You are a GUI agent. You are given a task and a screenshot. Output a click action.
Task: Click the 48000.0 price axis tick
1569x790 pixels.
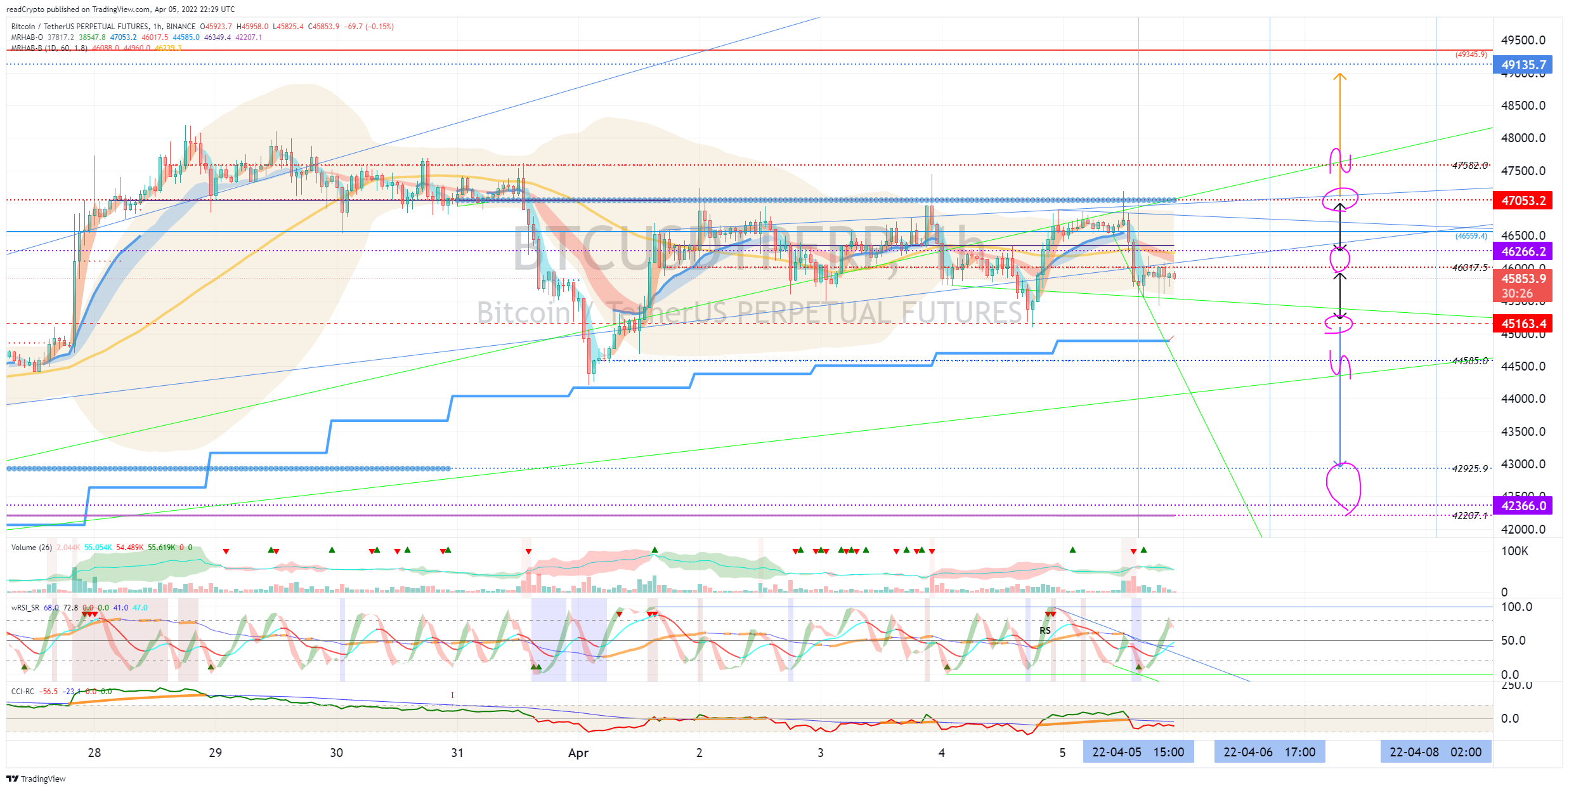(x=1523, y=138)
